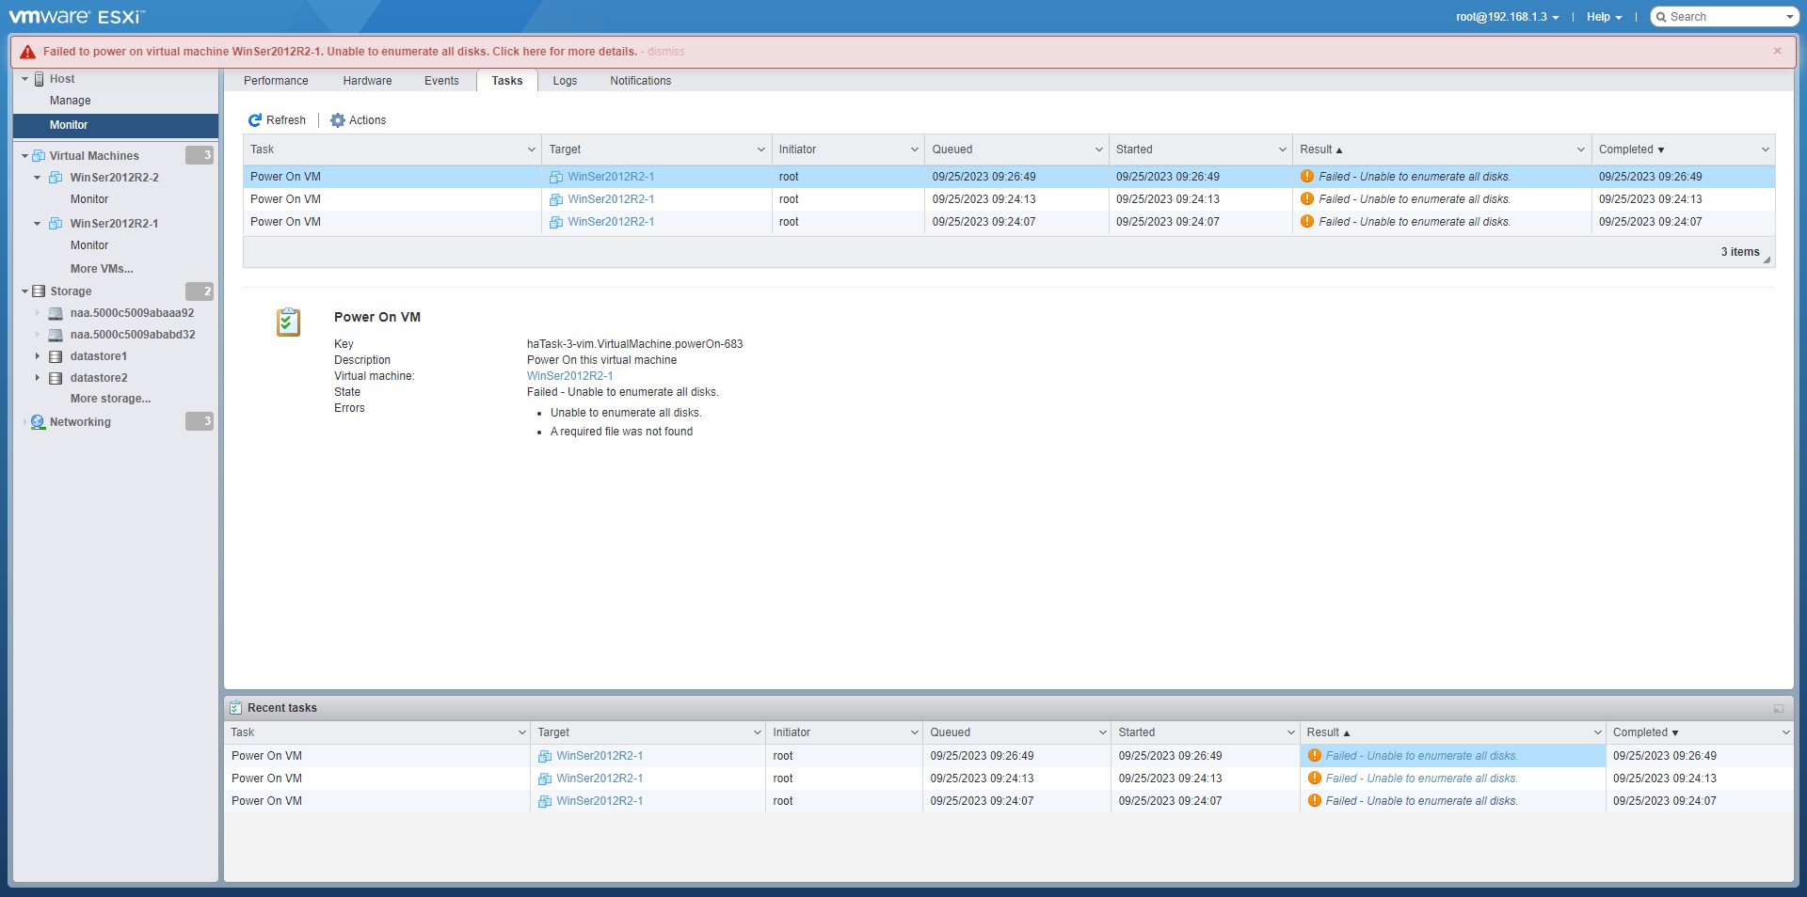Click the WinSer2012R2-1 link in task details
The width and height of the screenshot is (1807, 897).
[569, 376]
